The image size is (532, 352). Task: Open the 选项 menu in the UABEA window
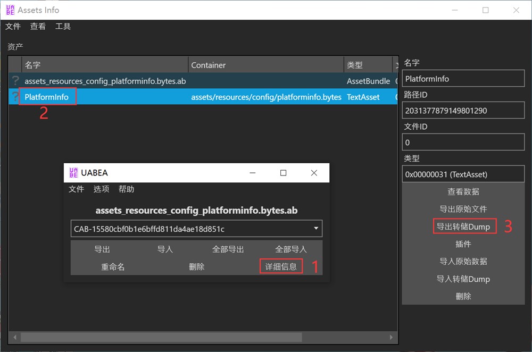click(101, 189)
